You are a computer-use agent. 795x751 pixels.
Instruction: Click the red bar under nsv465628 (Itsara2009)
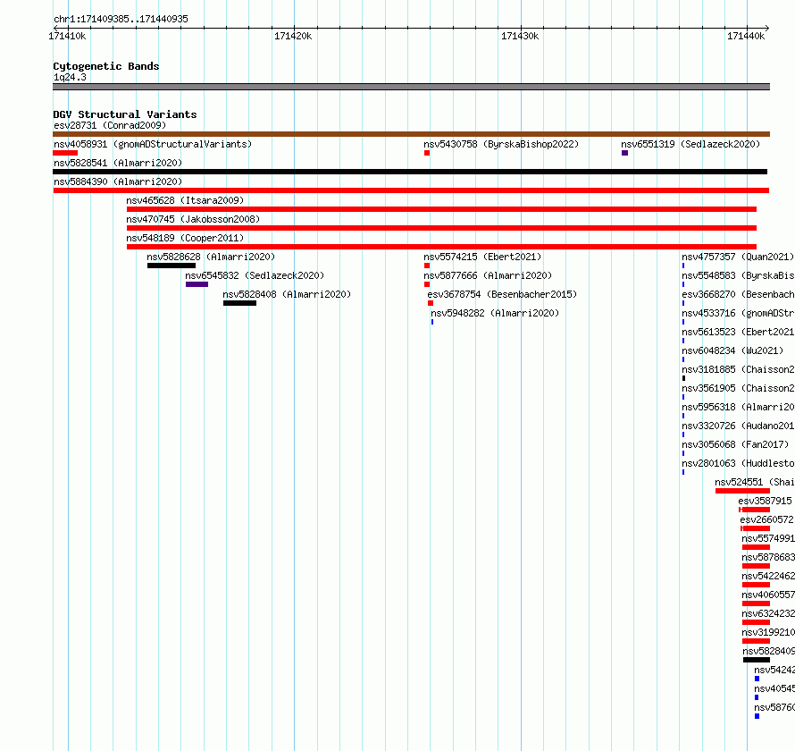[441, 209]
